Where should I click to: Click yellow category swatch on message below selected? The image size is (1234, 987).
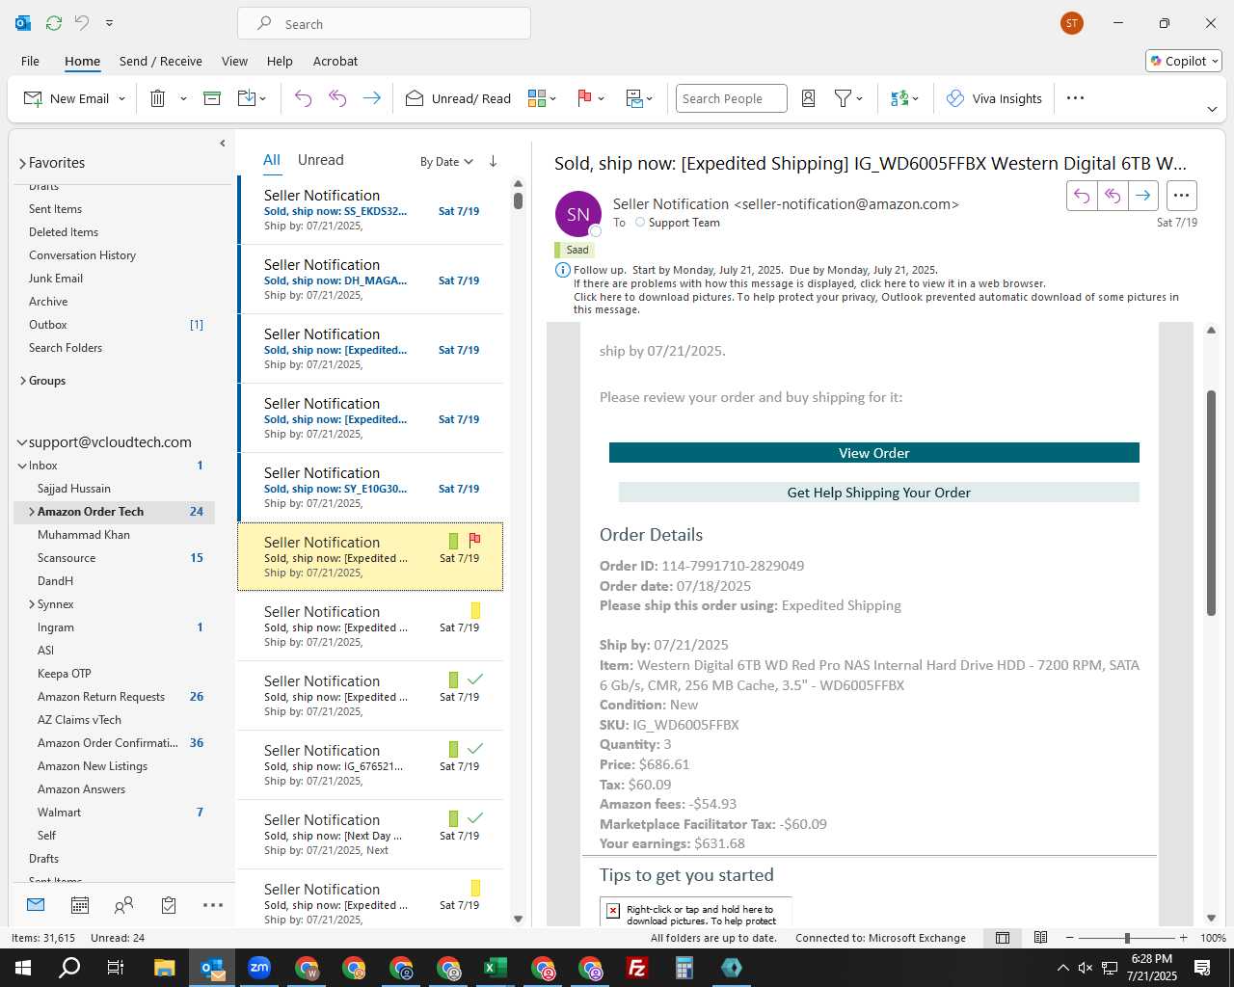[475, 610]
